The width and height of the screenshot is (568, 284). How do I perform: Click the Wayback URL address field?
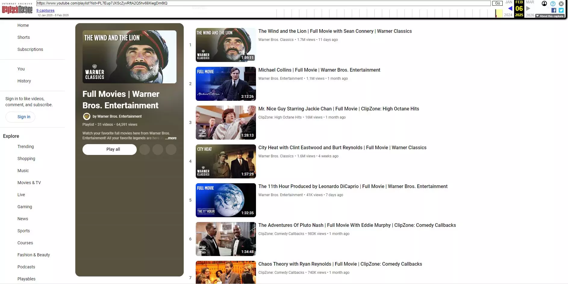264,3
